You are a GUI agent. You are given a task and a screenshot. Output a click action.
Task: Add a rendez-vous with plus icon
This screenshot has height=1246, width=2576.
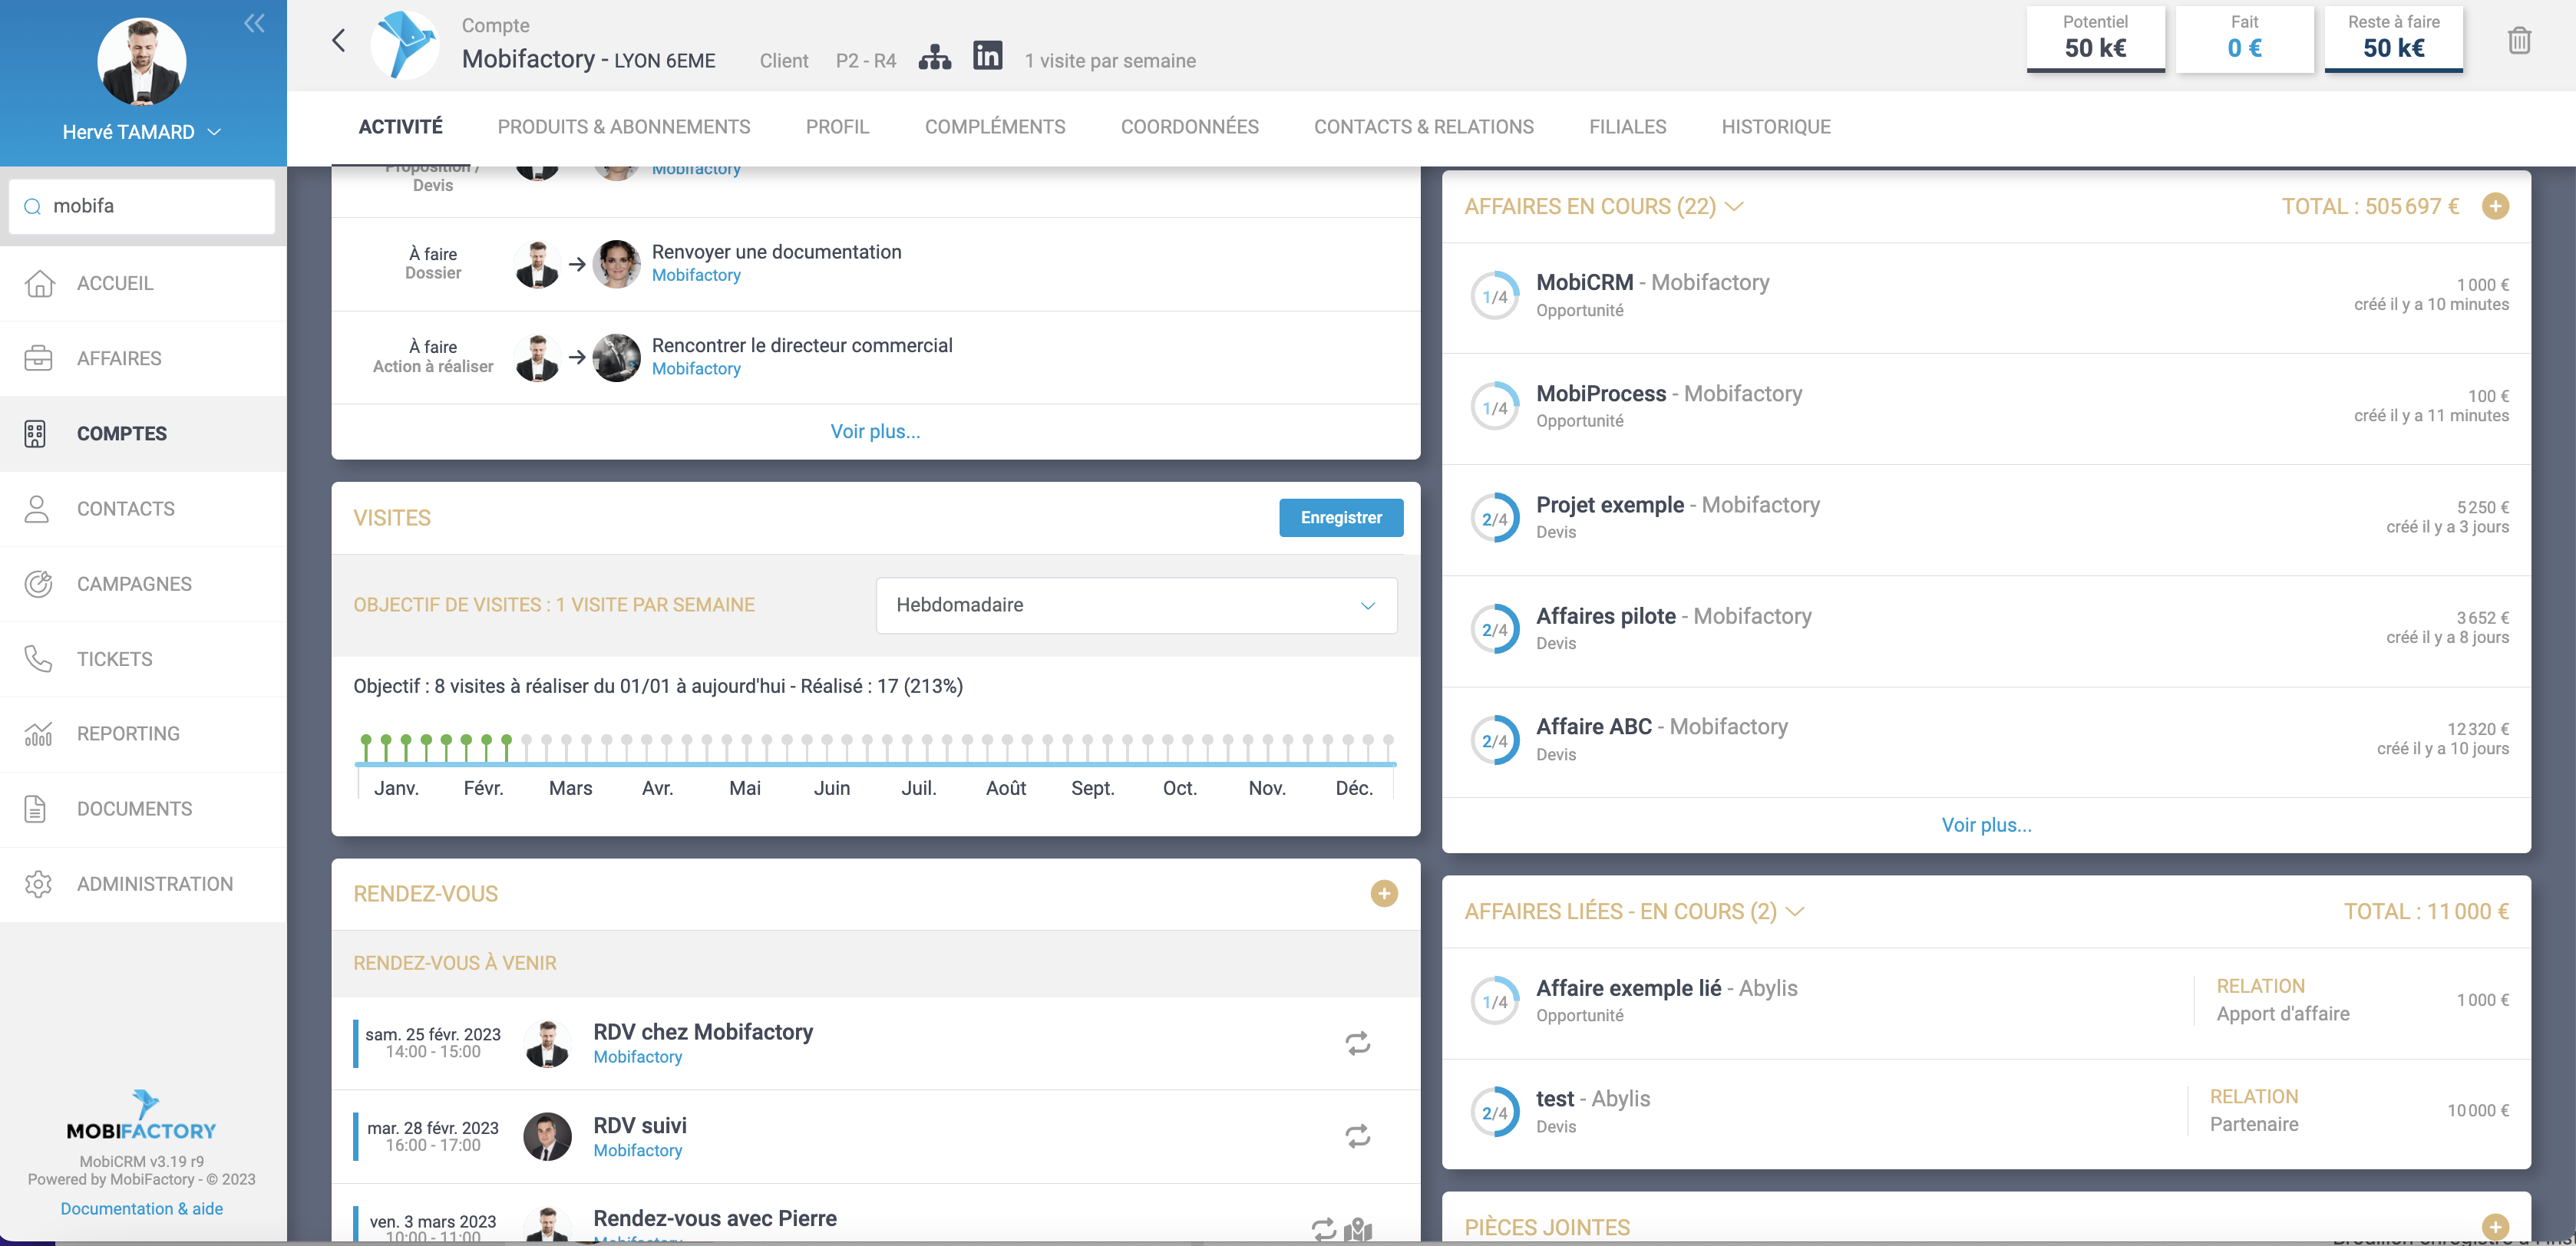(1383, 893)
